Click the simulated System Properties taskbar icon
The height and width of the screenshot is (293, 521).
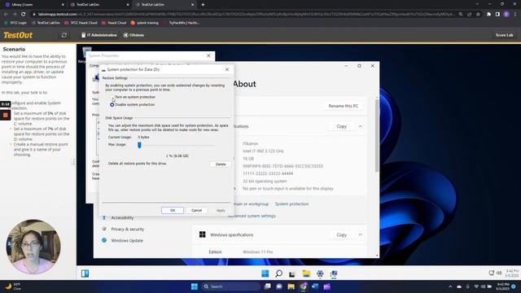334,273
